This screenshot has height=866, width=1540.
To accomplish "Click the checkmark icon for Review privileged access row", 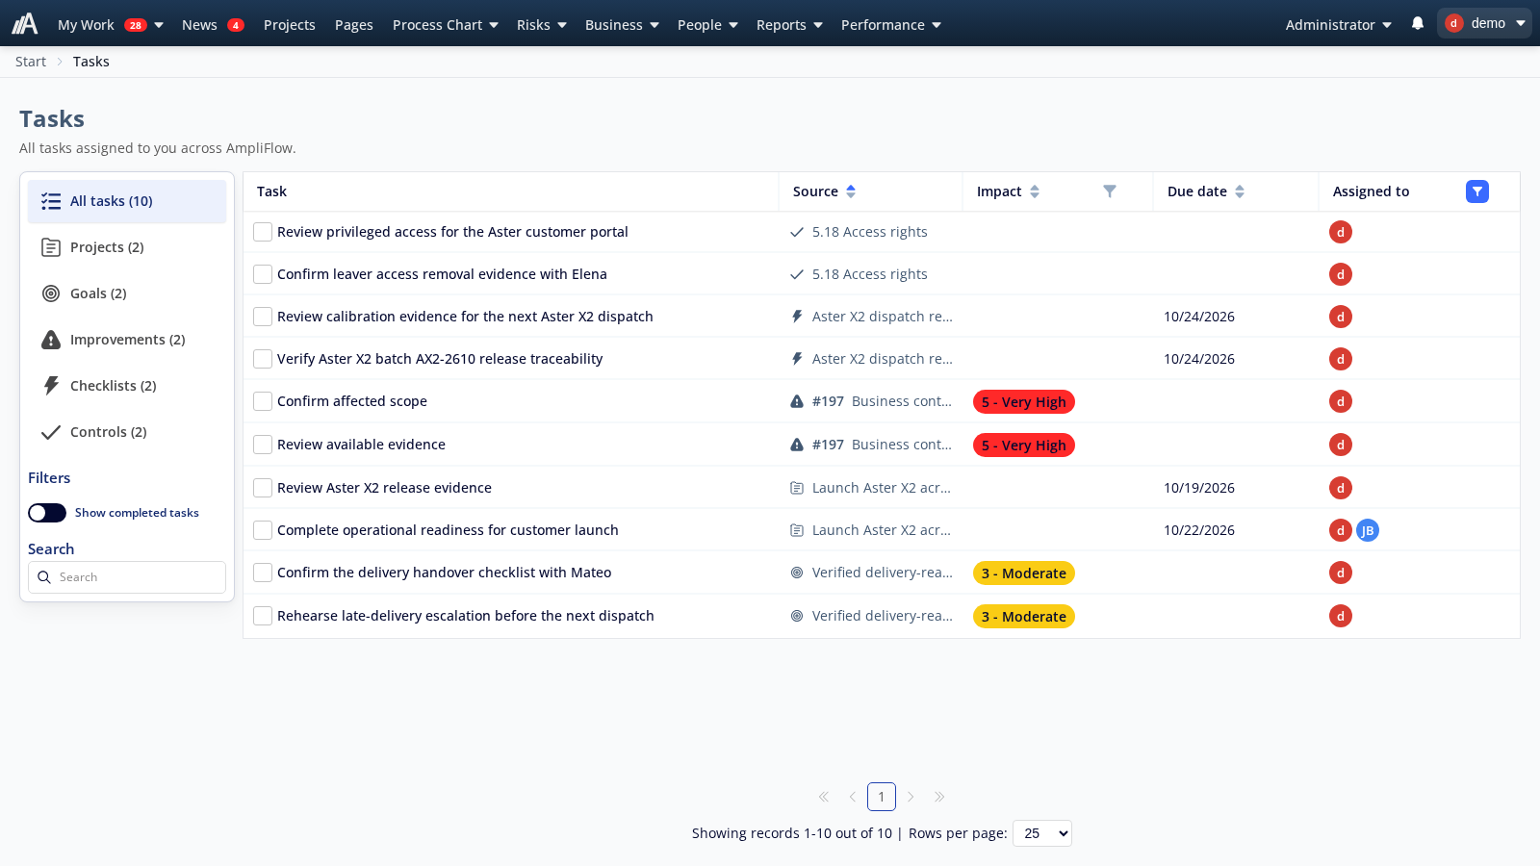I will [x=797, y=232].
